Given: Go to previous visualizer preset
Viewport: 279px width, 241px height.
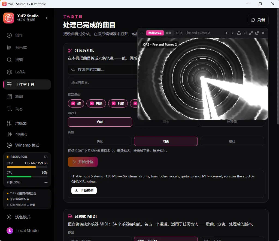Looking at the screenshot, I should pos(226,33).
